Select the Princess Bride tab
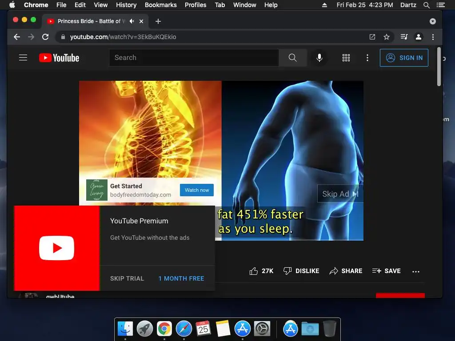455x341 pixels. 92,21
